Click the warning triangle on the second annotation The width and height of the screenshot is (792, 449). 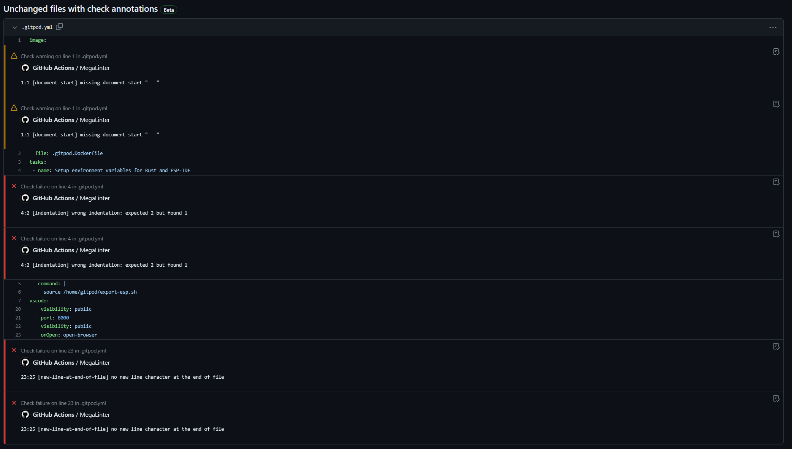(x=14, y=108)
